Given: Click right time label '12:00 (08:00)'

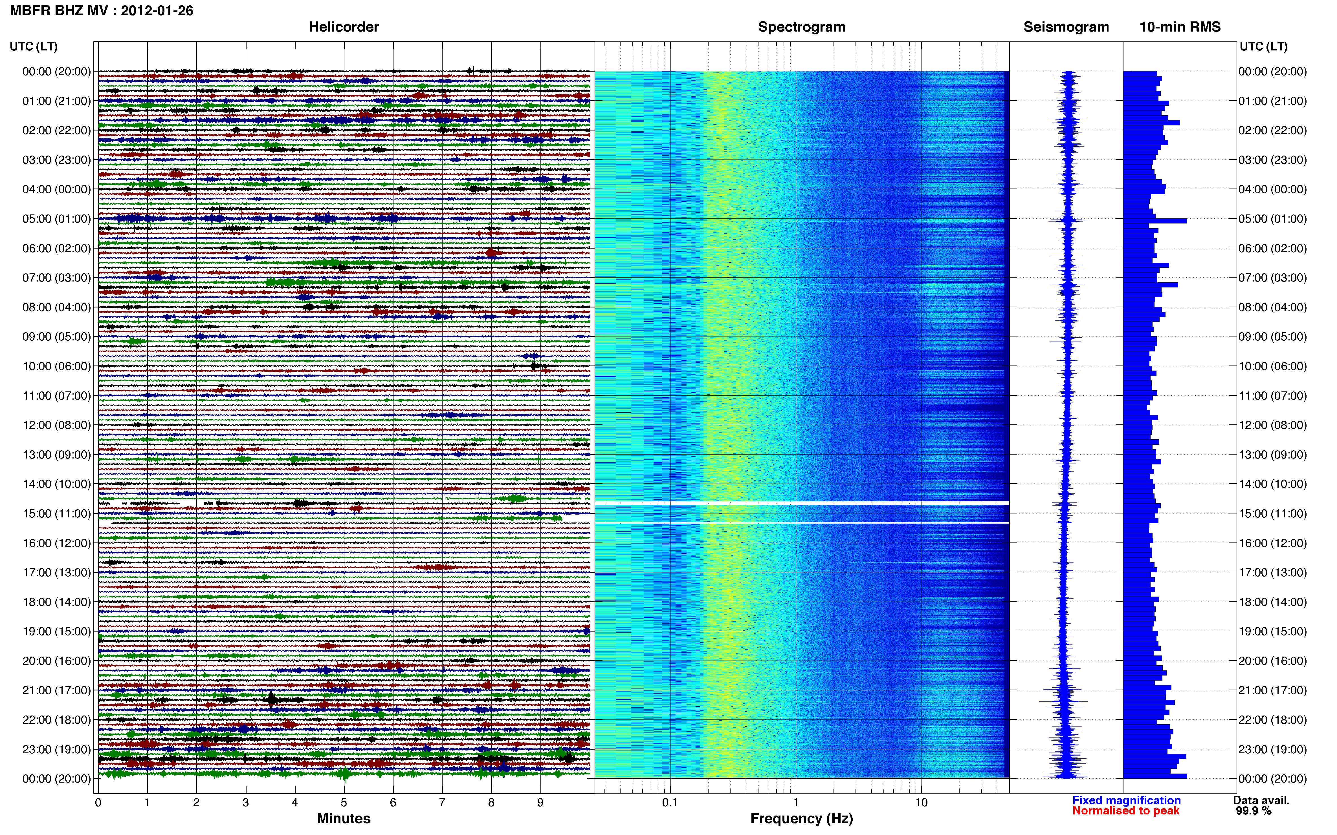Looking at the screenshot, I should pos(1272,425).
